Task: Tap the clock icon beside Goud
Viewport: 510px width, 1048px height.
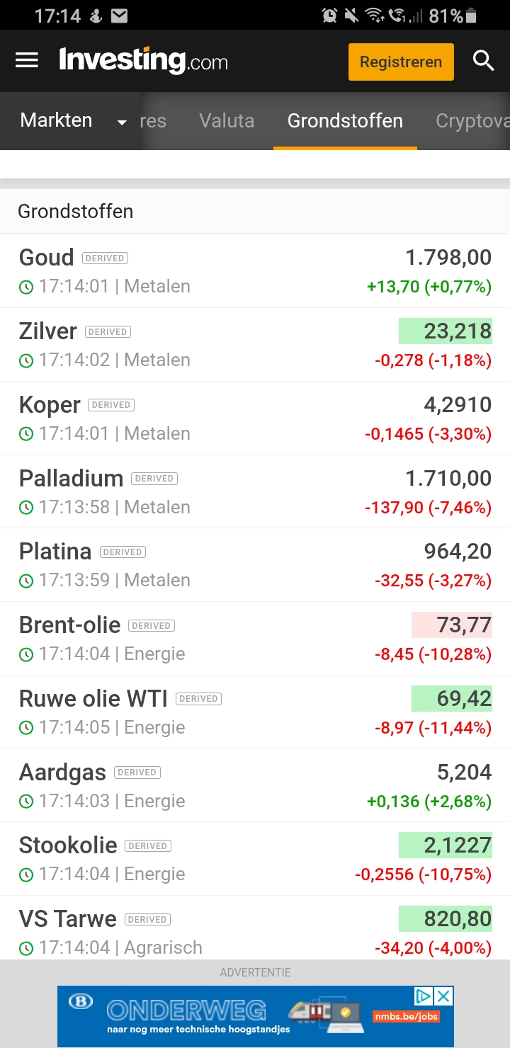Action: coord(26,287)
